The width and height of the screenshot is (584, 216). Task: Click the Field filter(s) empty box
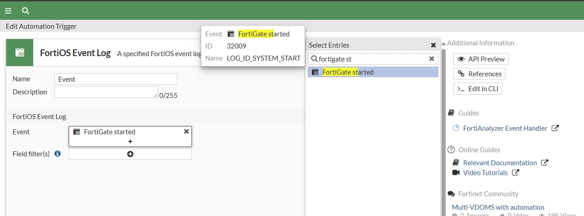tap(130, 154)
